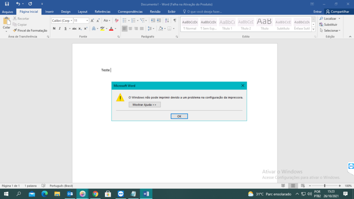Click the Save icon in title bar
The image size is (354, 199).
click(7, 4)
